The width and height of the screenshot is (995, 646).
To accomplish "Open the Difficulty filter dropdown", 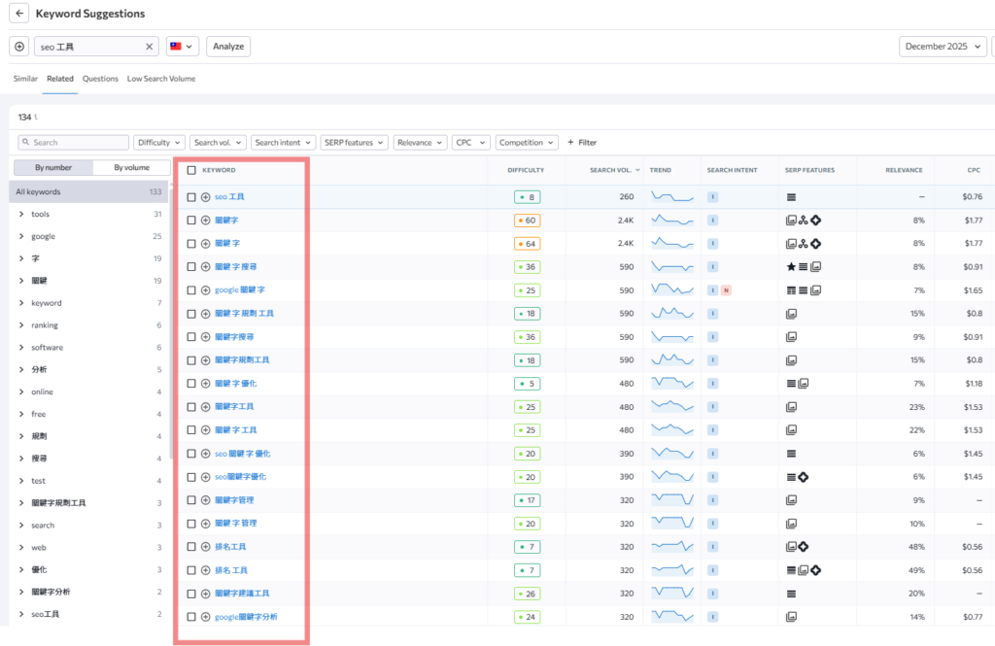I will pos(158,143).
